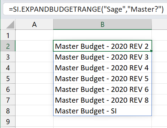Select row 1 header
167x128 pixels.
(8, 35)
